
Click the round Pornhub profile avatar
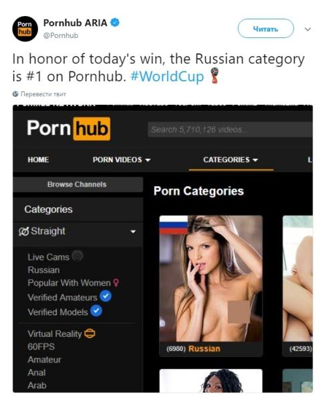click(25, 29)
